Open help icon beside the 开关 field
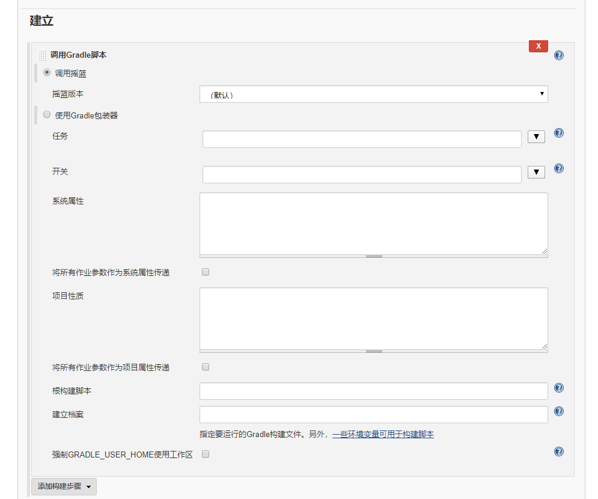 (x=559, y=168)
